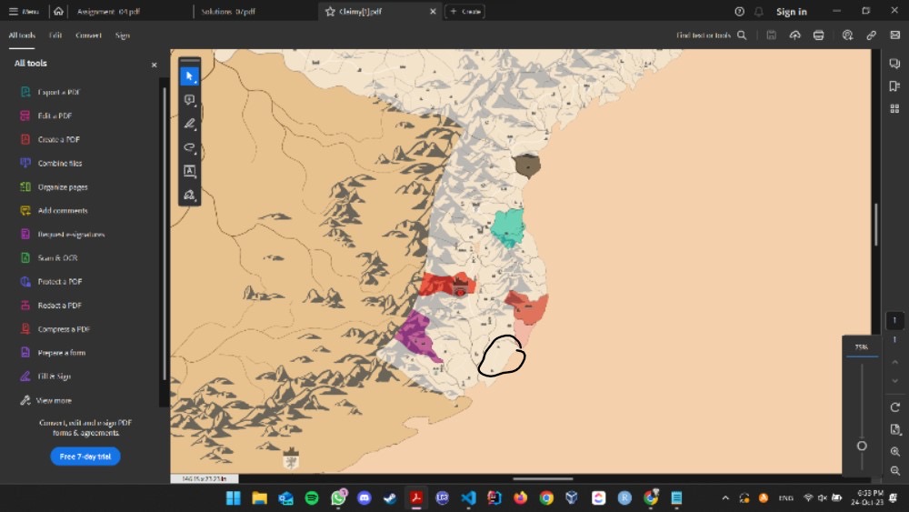Image resolution: width=909 pixels, height=512 pixels.
Task: Pick the highlighter pen tool
Action: (x=189, y=124)
